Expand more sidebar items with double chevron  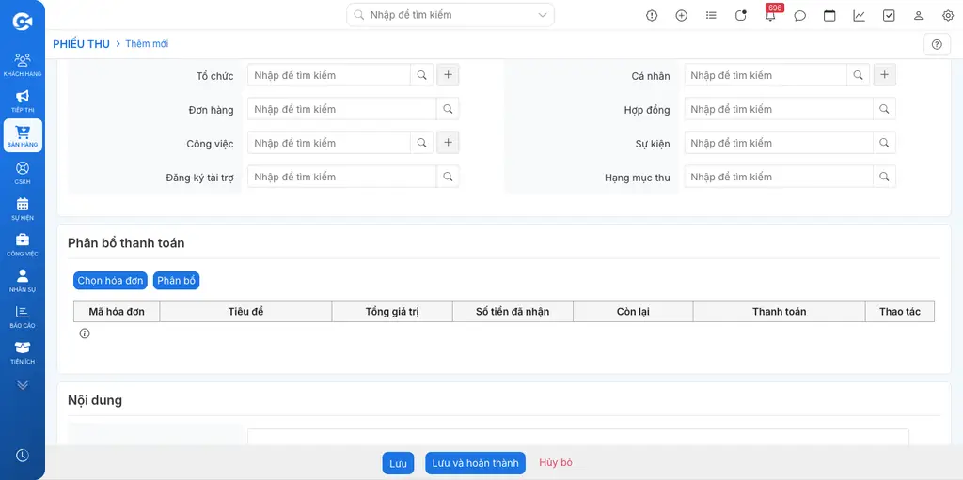coord(23,385)
